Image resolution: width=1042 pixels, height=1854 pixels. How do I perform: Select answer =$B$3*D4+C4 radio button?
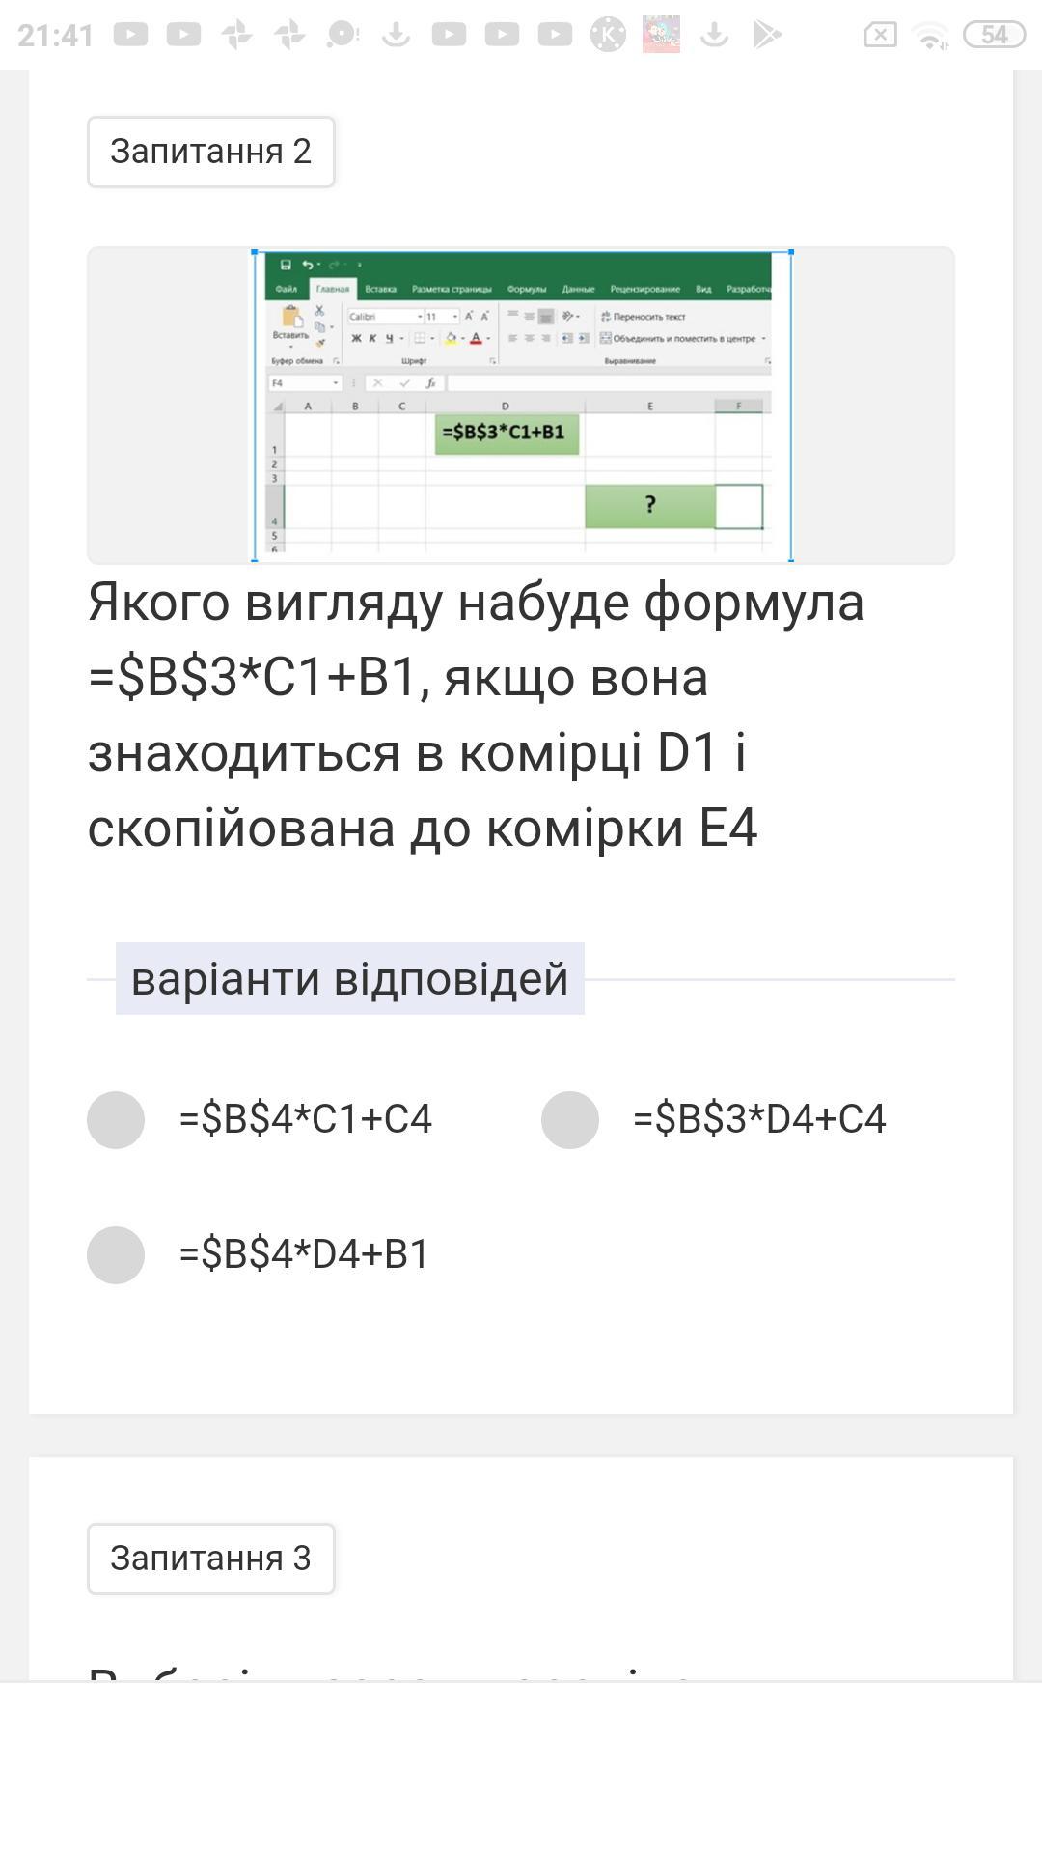569,1120
